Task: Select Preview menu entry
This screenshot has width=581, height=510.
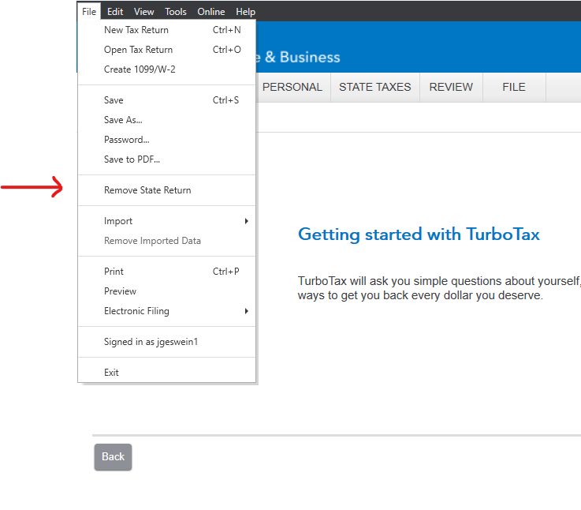Action: click(x=167, y=291)
